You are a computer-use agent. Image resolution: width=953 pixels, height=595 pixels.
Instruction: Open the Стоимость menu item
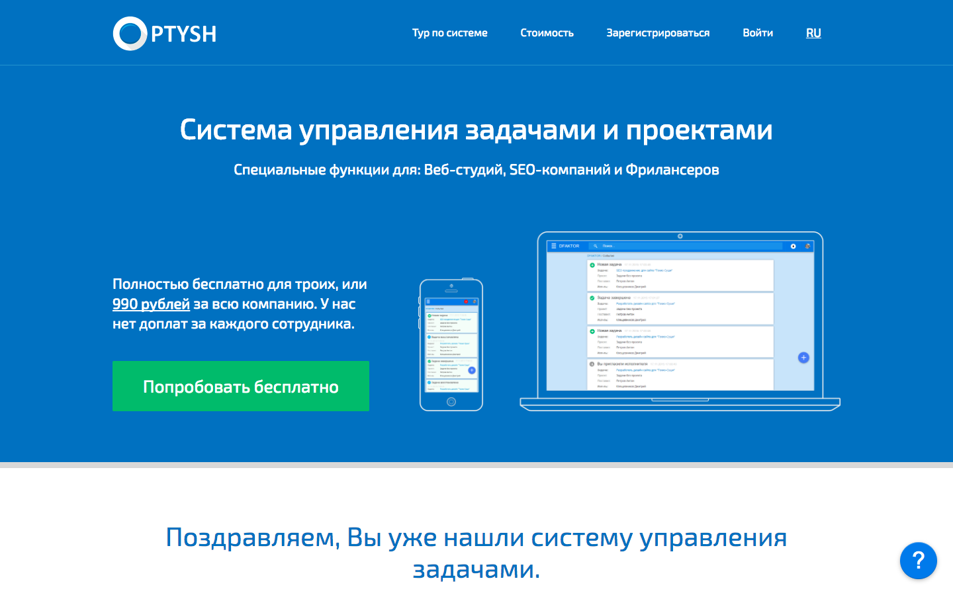point(547,32)
